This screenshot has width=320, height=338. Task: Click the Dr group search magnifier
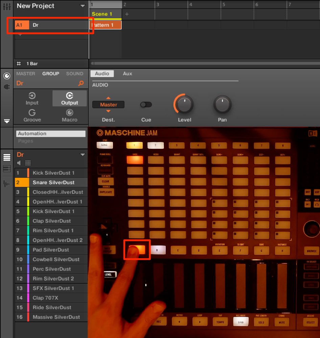pos(81,83)
